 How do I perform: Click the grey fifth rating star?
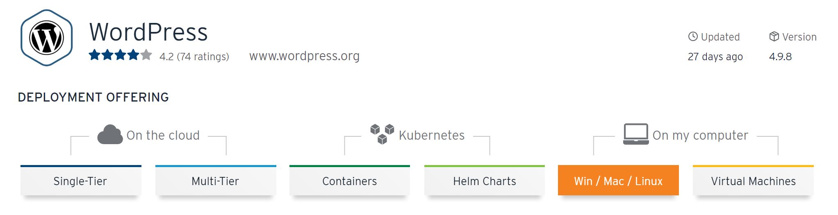click(x=146, y=55)
